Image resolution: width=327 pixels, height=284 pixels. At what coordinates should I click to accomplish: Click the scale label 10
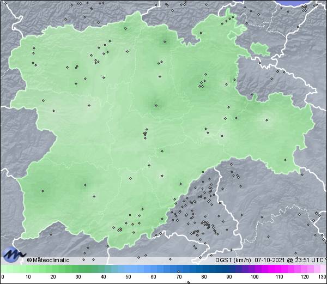click(28, 277)
